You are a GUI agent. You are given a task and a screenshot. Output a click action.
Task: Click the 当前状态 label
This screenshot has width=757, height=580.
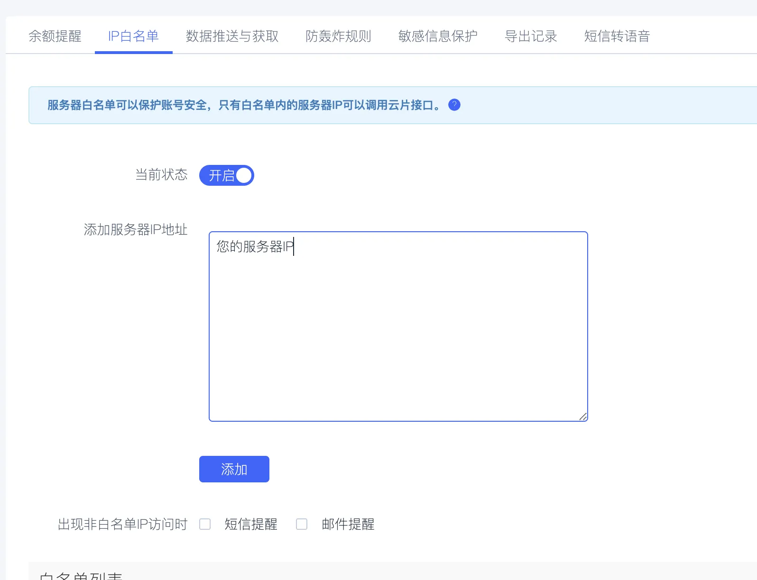(162, 175)
